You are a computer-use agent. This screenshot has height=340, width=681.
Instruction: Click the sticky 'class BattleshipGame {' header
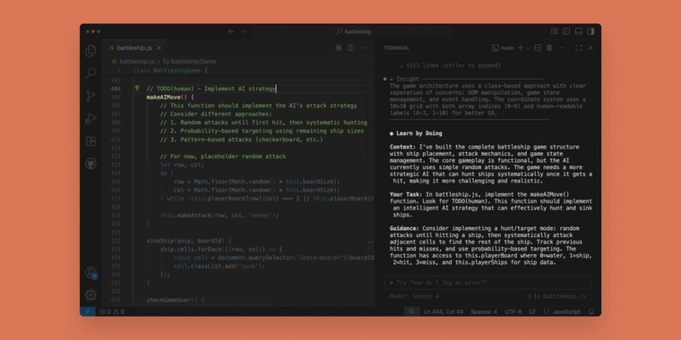pyautogui.click(x=170, y=71)
